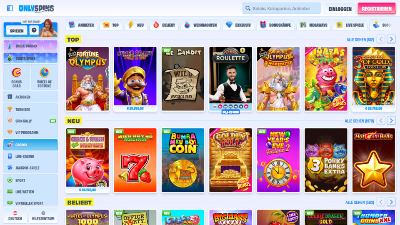
Task: Open the Wheel of Fortune
Action: click(x=44, y=77)
